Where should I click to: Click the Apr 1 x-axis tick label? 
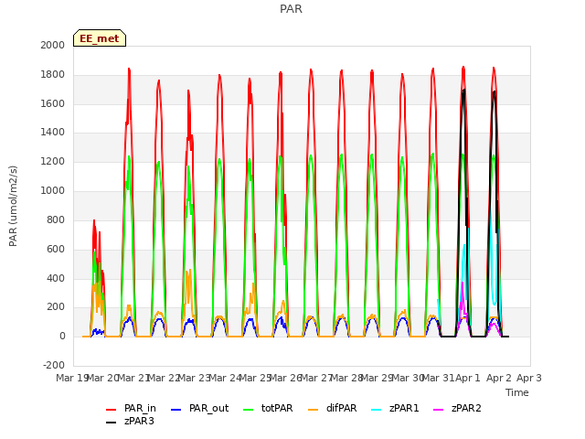click(468, 378)
